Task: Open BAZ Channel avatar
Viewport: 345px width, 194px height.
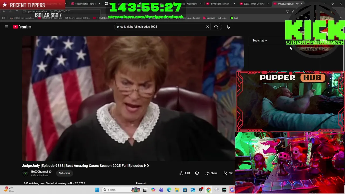Action: point(25,173)
